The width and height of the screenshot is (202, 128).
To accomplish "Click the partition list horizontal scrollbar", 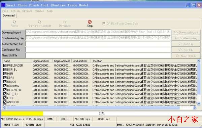I will [x=93, y=108].
